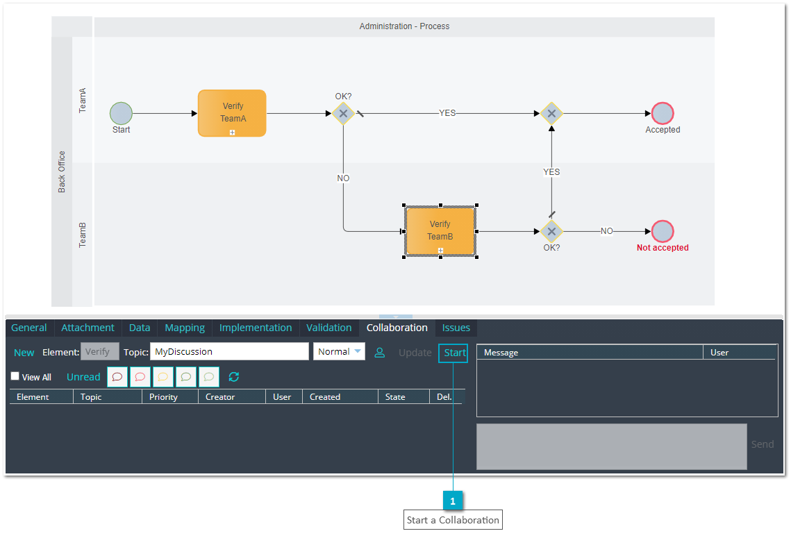Select the OK? gateway in TeamA lane

click(343, 113)
